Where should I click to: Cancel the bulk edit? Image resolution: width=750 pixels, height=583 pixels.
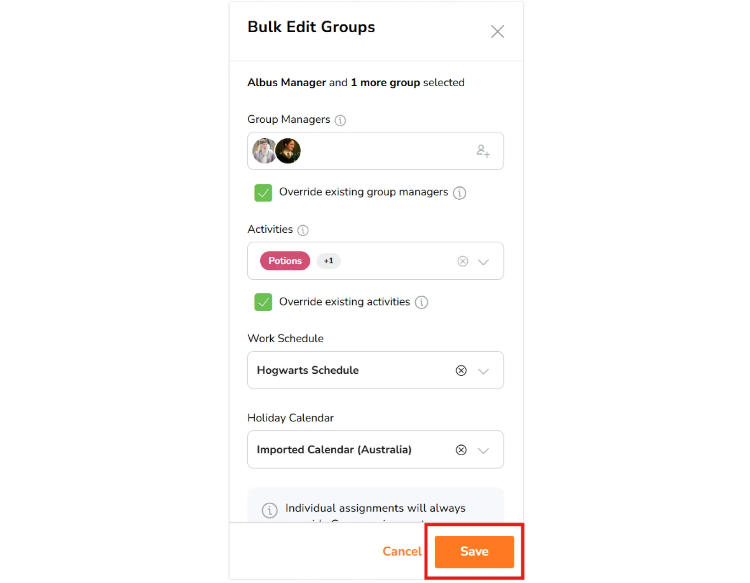pyautogui.click(x=402, y=551)
